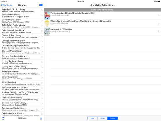161x121 pixels.
Task: Switch to the Library tab
Action: pos(102,118)
